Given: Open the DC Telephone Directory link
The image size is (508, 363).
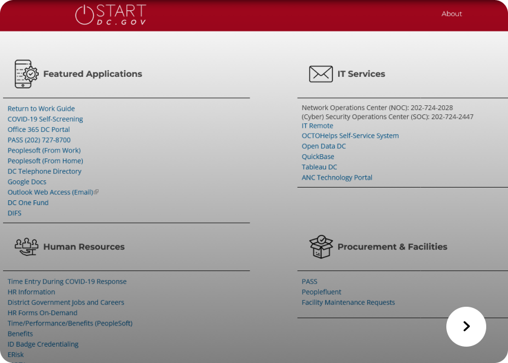Looking at the screenshot, I should coord(44,171).
